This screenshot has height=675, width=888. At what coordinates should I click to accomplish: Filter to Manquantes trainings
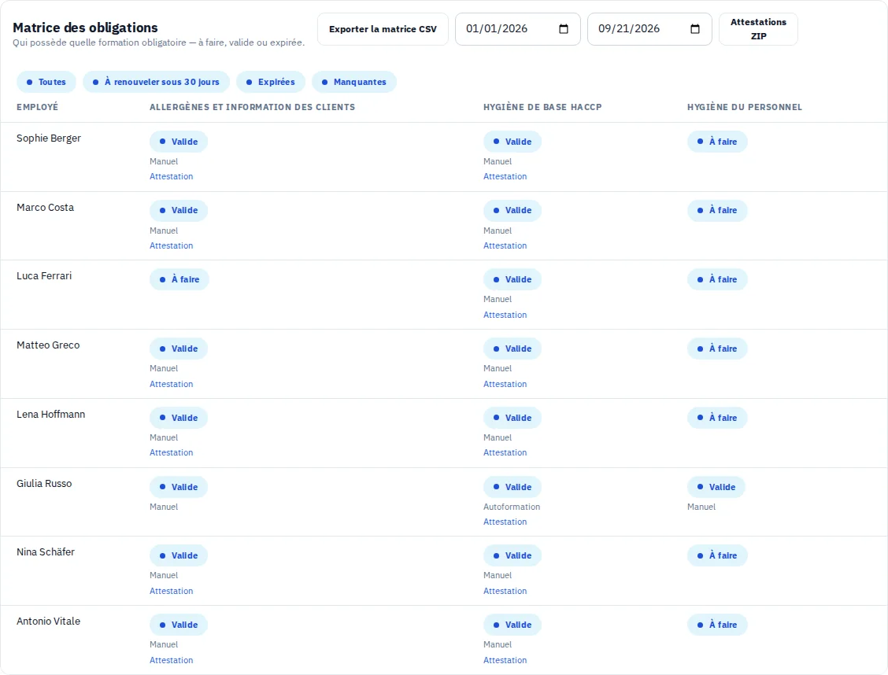click(x=354, y=82)
